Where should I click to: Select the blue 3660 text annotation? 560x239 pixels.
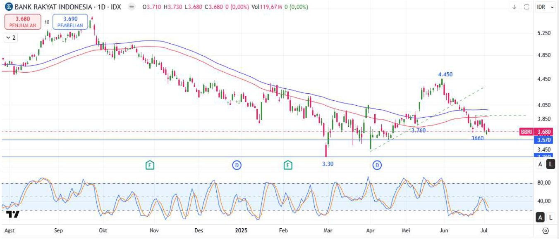[x=478, y=138]
